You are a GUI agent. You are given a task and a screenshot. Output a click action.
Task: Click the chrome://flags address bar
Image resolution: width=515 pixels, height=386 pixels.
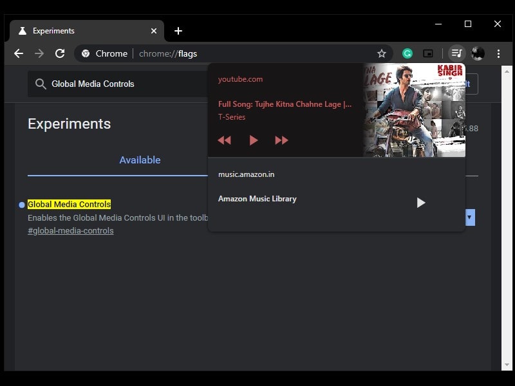(233, 53)
